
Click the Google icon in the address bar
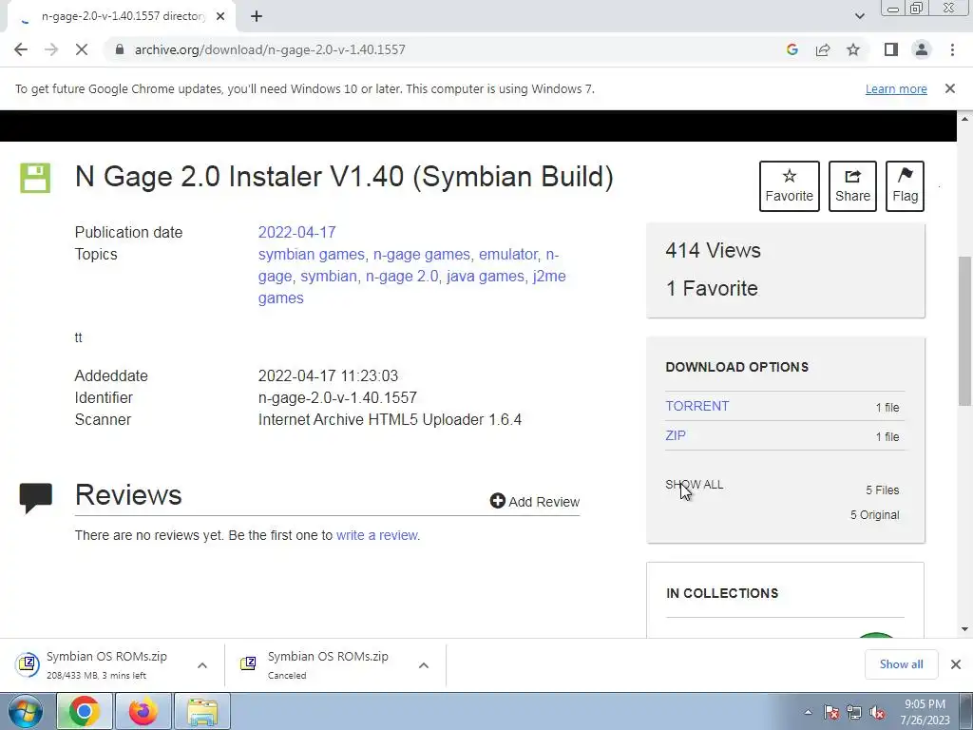tap(792, 49)
